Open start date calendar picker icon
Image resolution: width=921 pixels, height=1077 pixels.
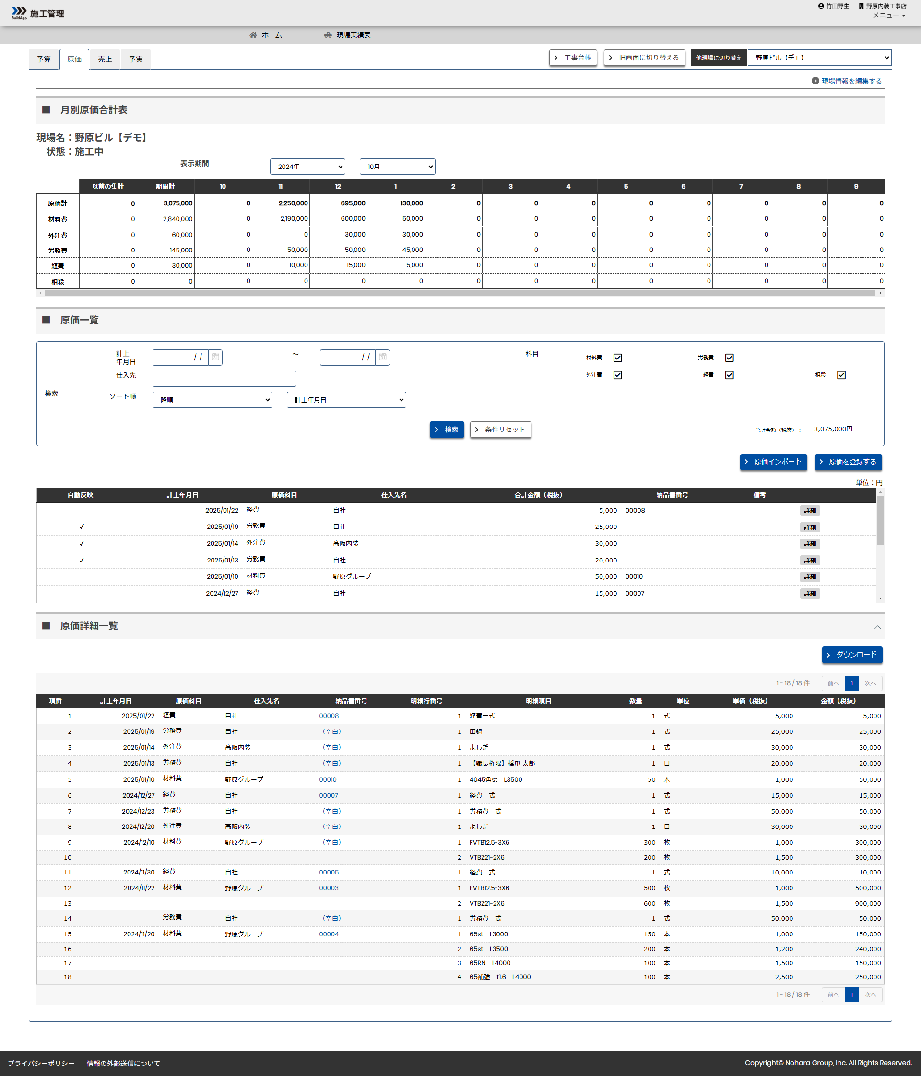(215, 357)
